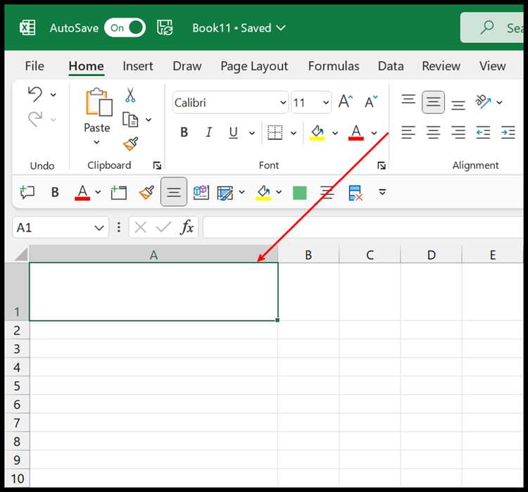Click Bold on the Quick Access Toolbar
The width and height of the screenshot is (528, 492).
click(x=55, y=192)
